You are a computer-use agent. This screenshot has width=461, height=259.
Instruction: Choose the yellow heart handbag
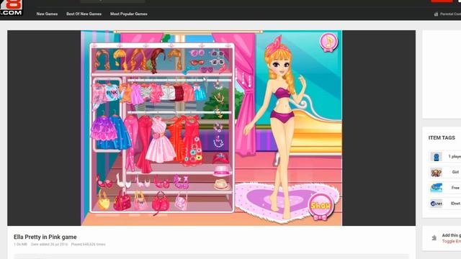coord(104,200)
